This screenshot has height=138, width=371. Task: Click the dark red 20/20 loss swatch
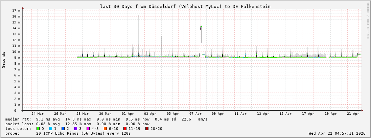click(147, 129)
